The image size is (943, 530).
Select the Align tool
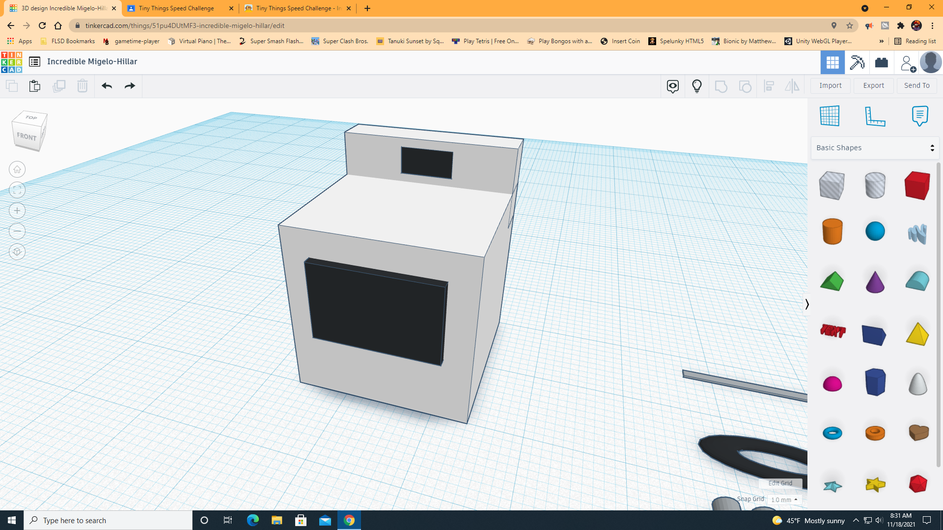[769, 86]
